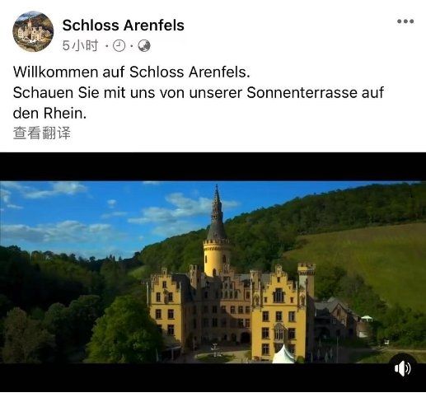Open the three-dot post options menu
Image resolution: width=426 pixels, height=402 pixels.
coord(405,21)
